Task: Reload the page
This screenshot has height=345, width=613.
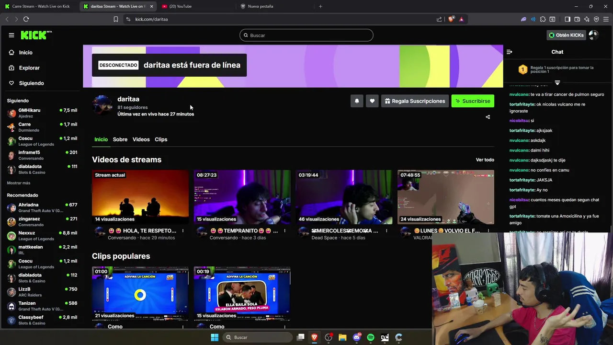Action: tap(26, 19)
